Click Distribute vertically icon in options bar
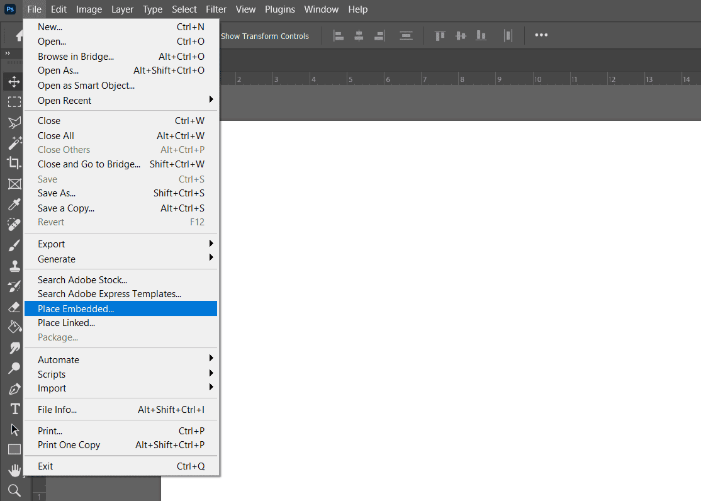Image resolution: width=701 pixels, height=501 pixels. 406,36
